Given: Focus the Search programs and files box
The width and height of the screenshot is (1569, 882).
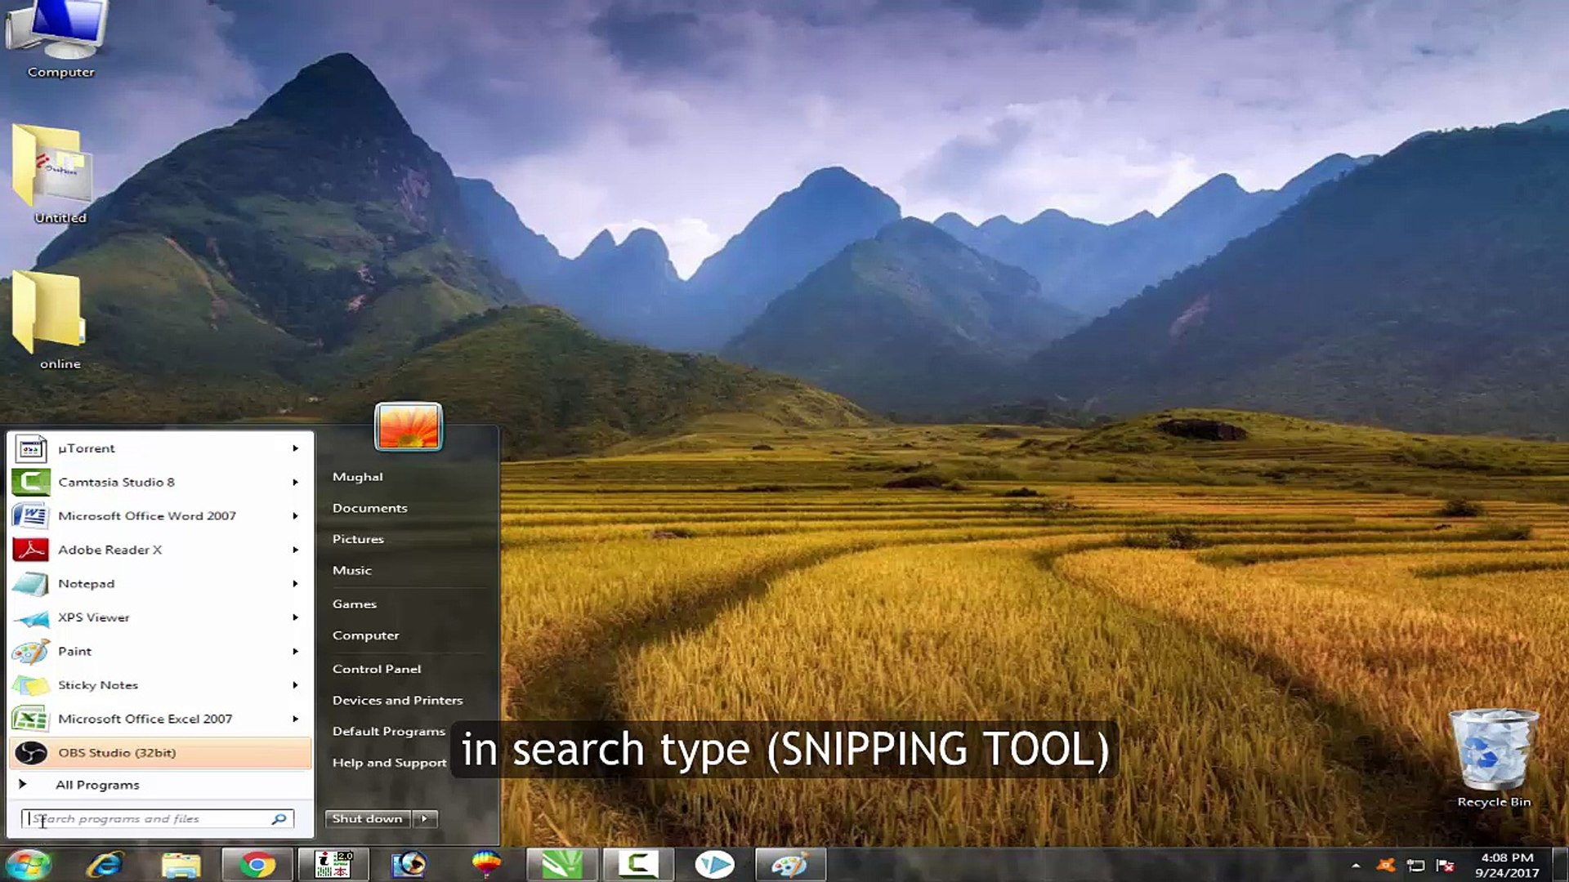Looking at the screenshot, I should coord(157,818).
